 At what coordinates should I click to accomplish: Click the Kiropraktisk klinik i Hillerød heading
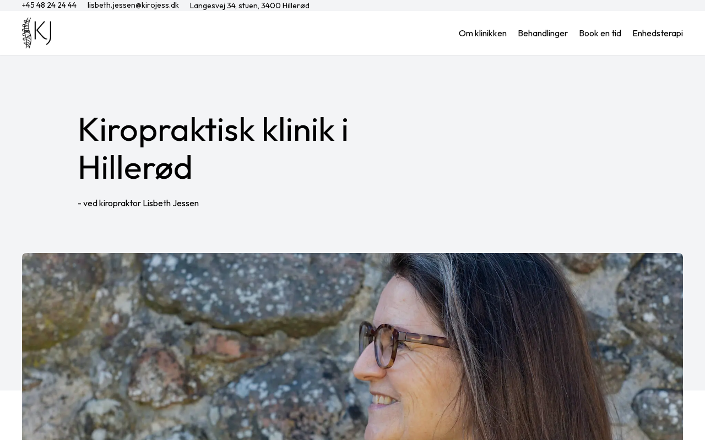pos(213,148)
